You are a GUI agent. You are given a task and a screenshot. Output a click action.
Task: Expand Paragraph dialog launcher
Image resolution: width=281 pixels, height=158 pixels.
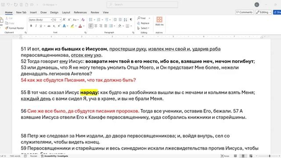coord(133,32)
